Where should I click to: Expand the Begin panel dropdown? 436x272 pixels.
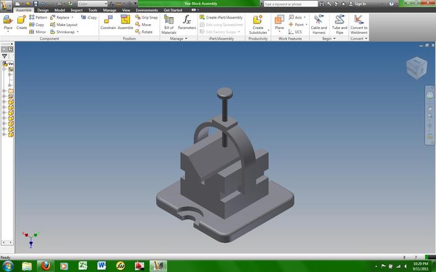(x=334, y=38)
